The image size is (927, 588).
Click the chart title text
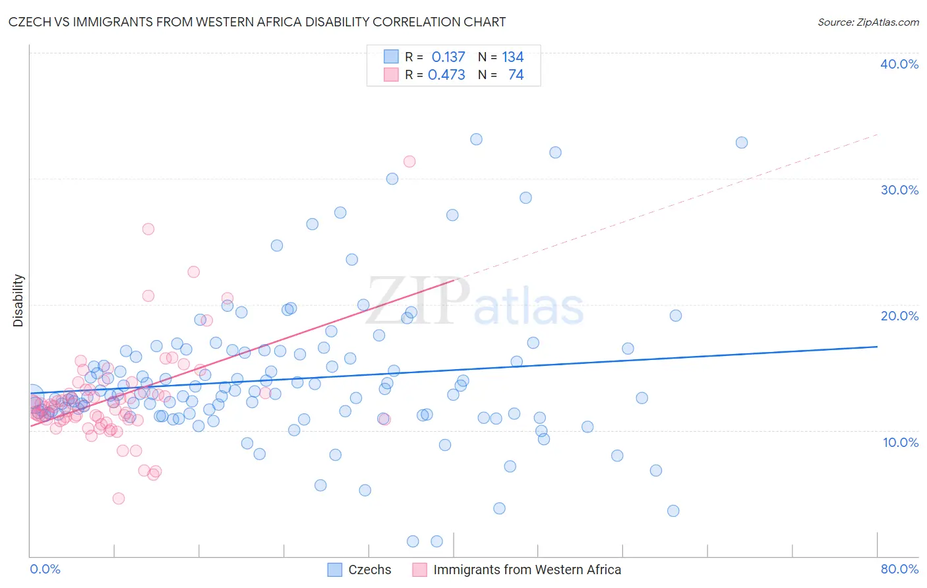pos(257,22)
